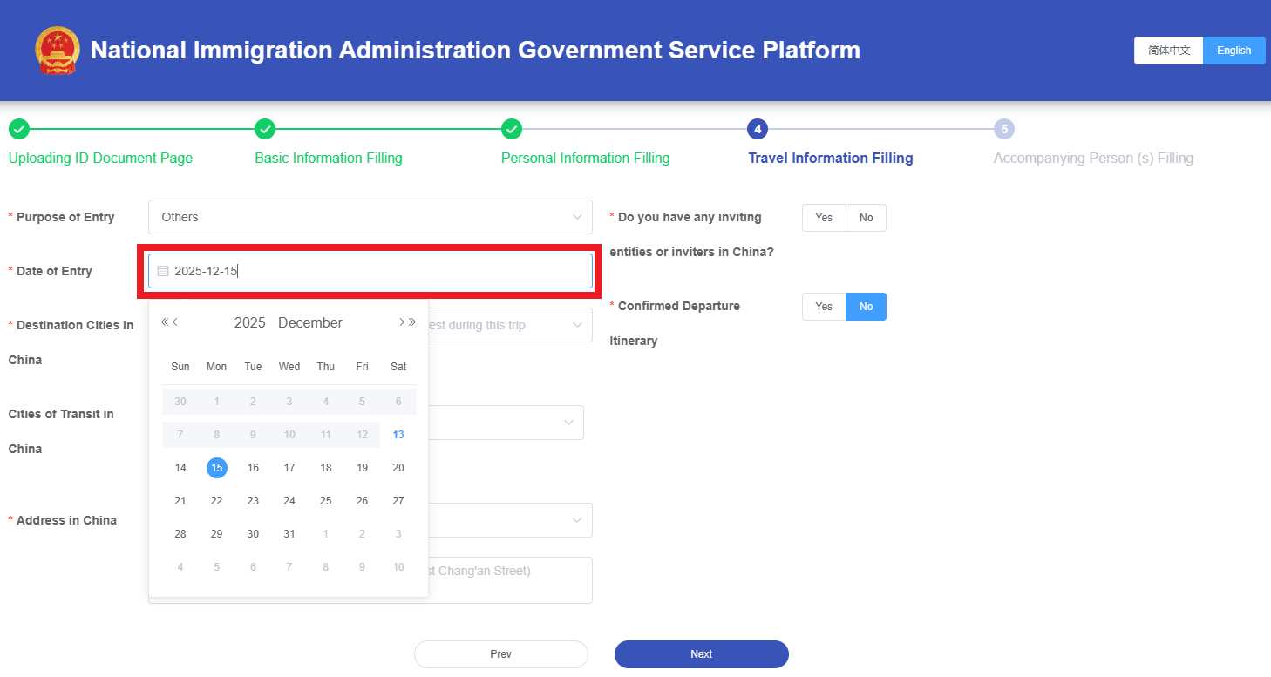
Task: Click the Date of Entry input field
Action: (370, 271)
